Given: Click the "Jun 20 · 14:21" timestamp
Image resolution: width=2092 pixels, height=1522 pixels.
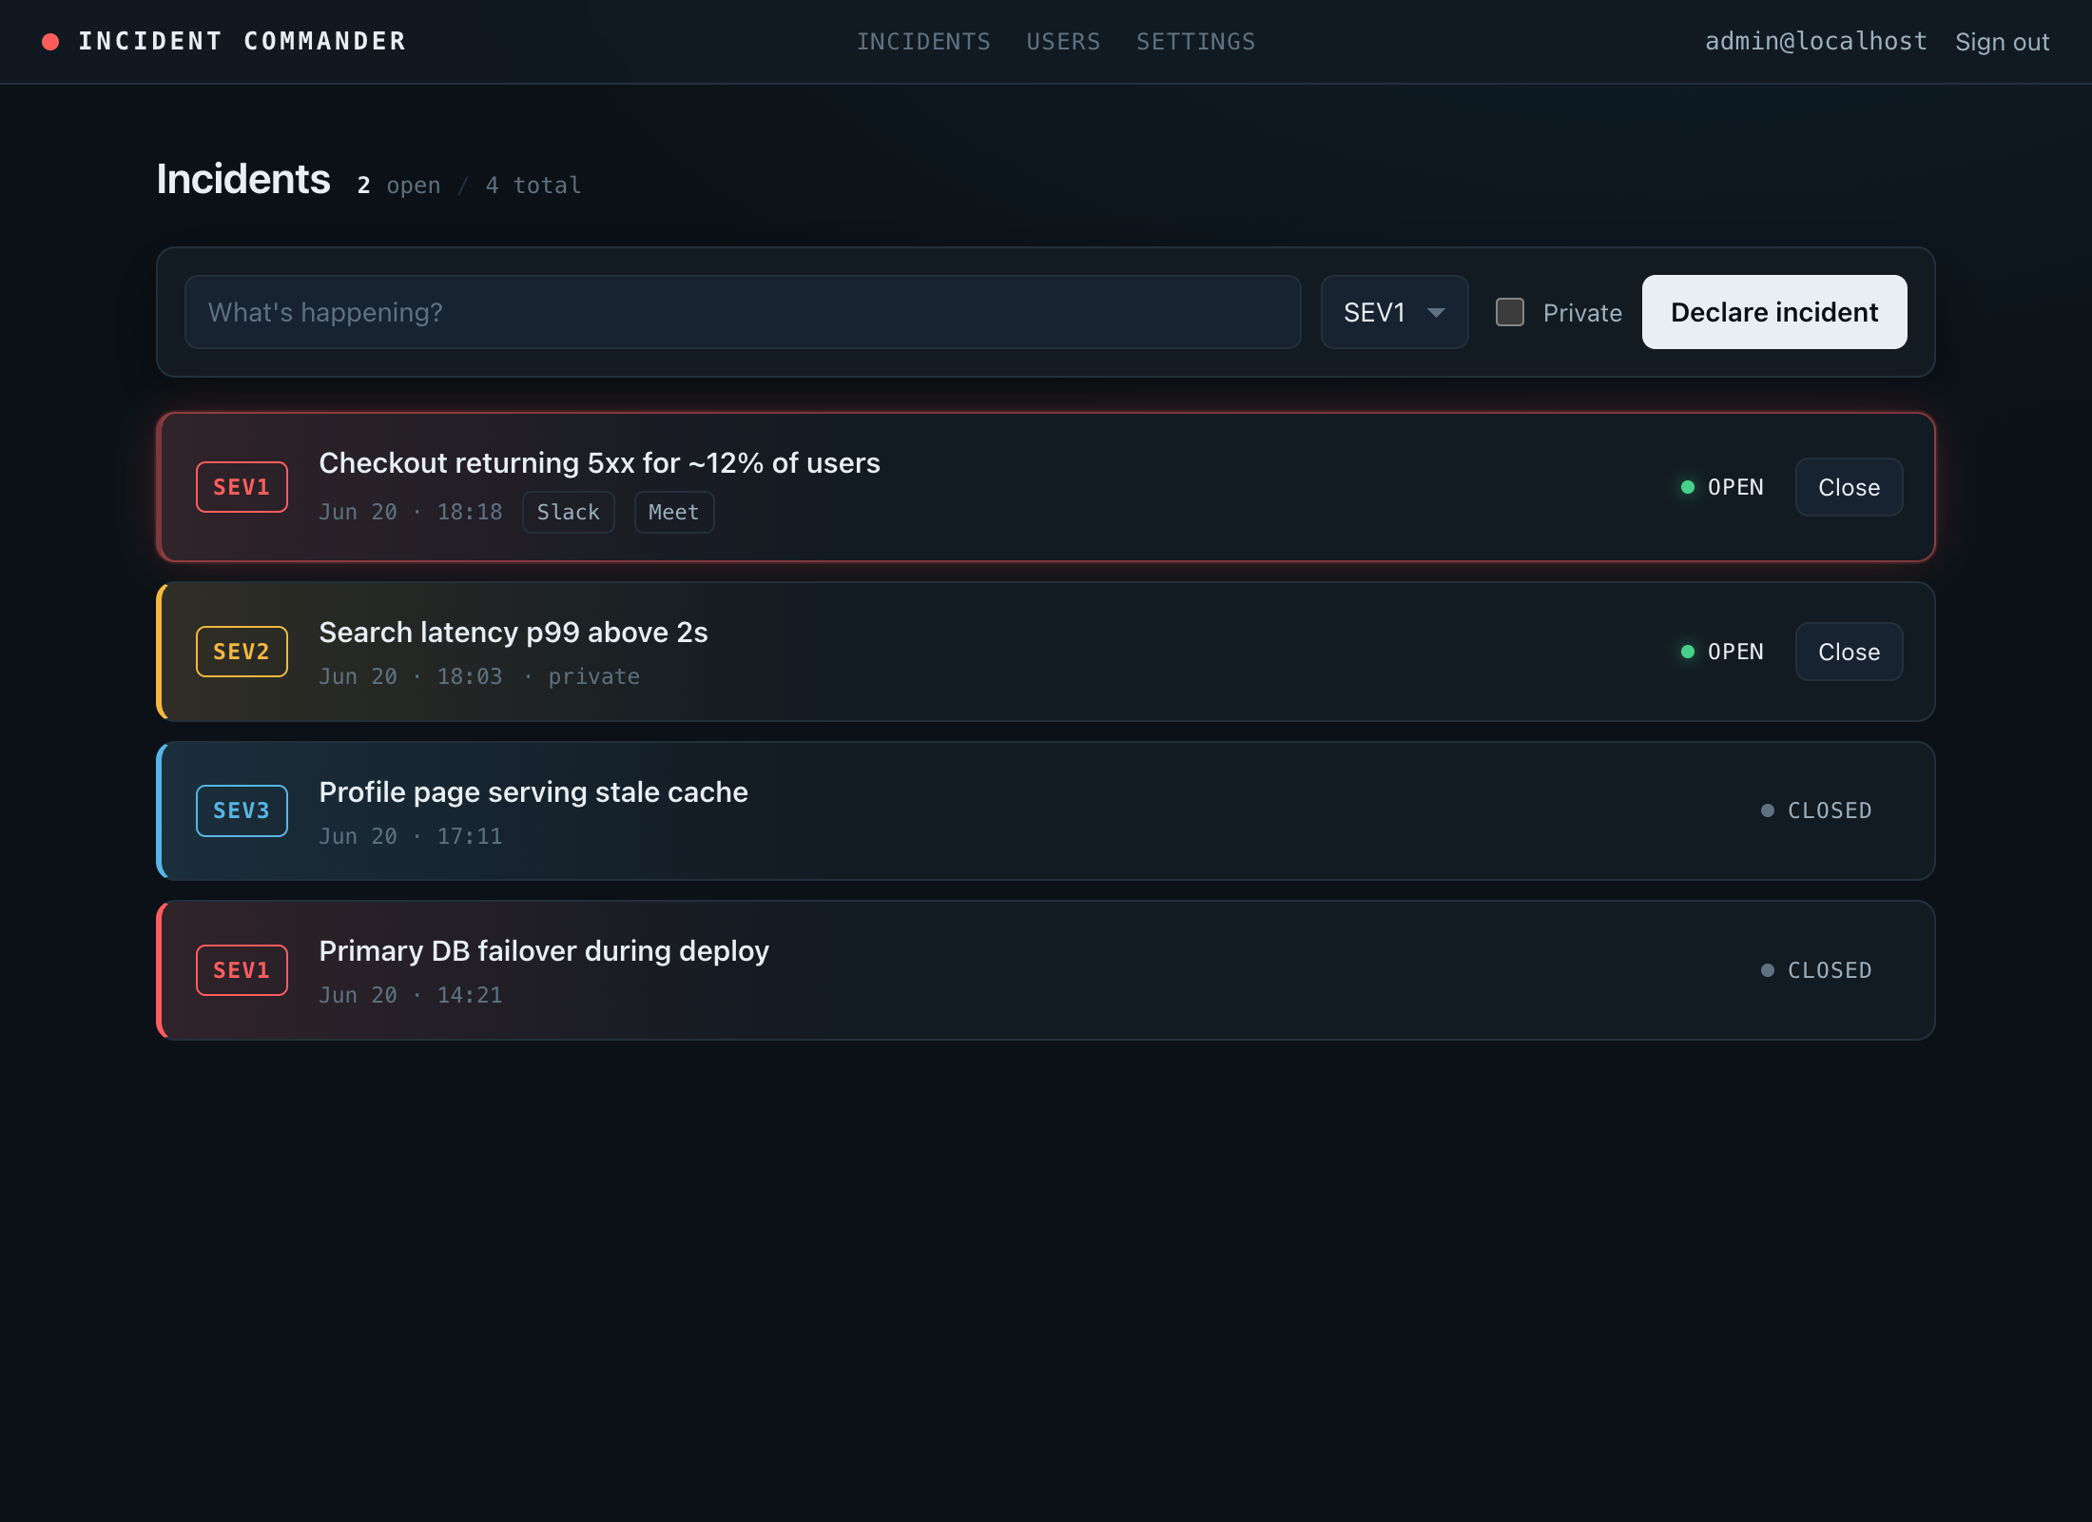Looking at the screenshot, I should [x=411, y=995].
